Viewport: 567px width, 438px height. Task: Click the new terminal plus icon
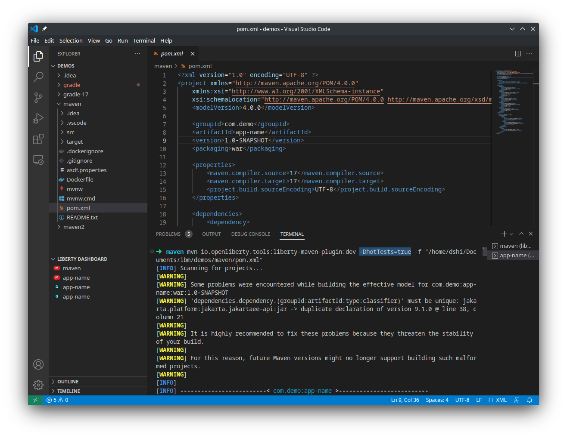[x=504, y=234]
